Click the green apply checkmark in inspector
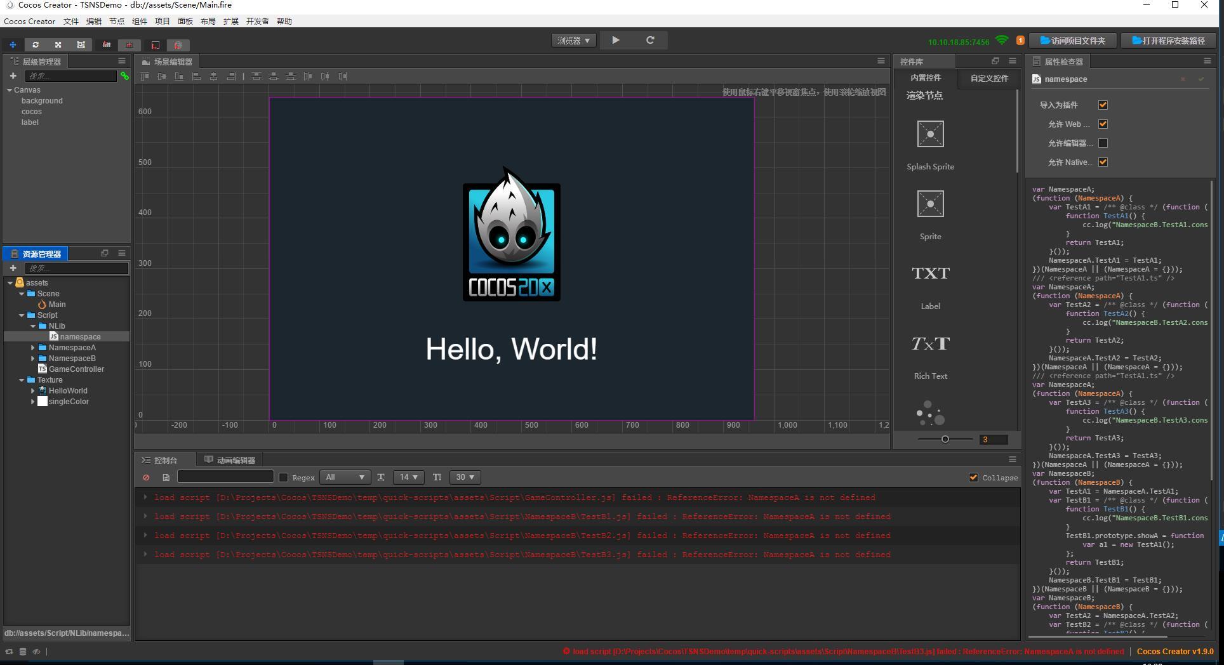This screenshot has height=665, width=1224. point(1201,79)
